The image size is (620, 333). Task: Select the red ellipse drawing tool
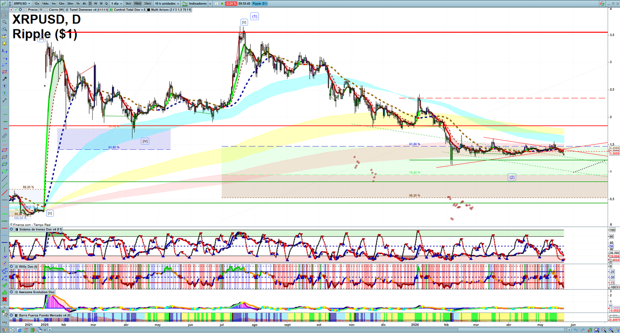point(4,150)
